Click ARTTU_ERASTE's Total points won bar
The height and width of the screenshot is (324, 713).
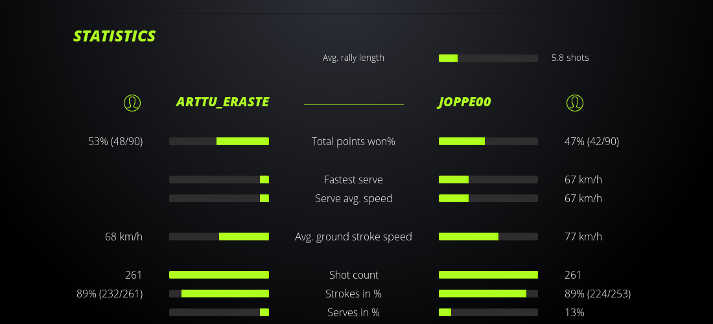219,141
